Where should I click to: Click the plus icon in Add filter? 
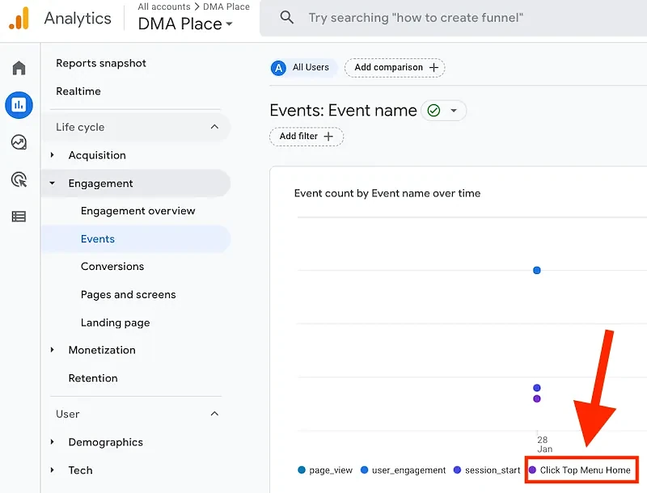coord(328,137)
